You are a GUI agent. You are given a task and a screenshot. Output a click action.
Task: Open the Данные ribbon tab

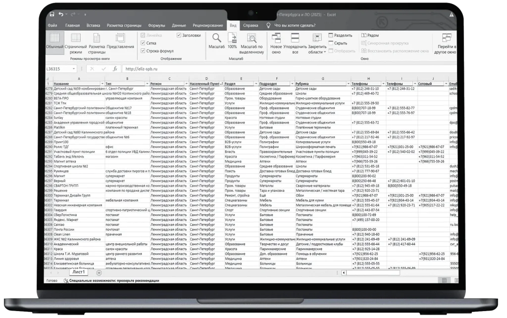(x=179, y=25)
